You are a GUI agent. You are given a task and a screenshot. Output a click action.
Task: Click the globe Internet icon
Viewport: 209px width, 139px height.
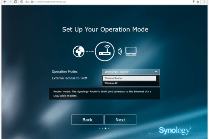[79, 51]
